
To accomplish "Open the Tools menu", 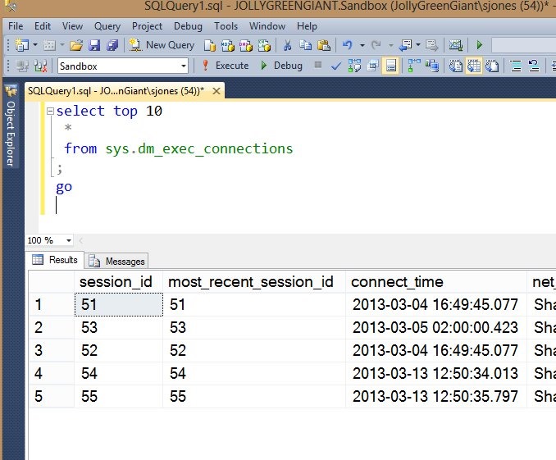I will 226,26.
